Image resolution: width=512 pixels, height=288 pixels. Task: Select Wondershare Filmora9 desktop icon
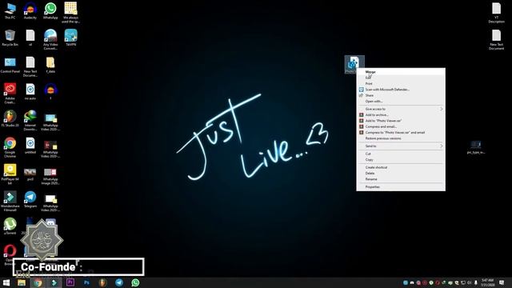point(10,202)
